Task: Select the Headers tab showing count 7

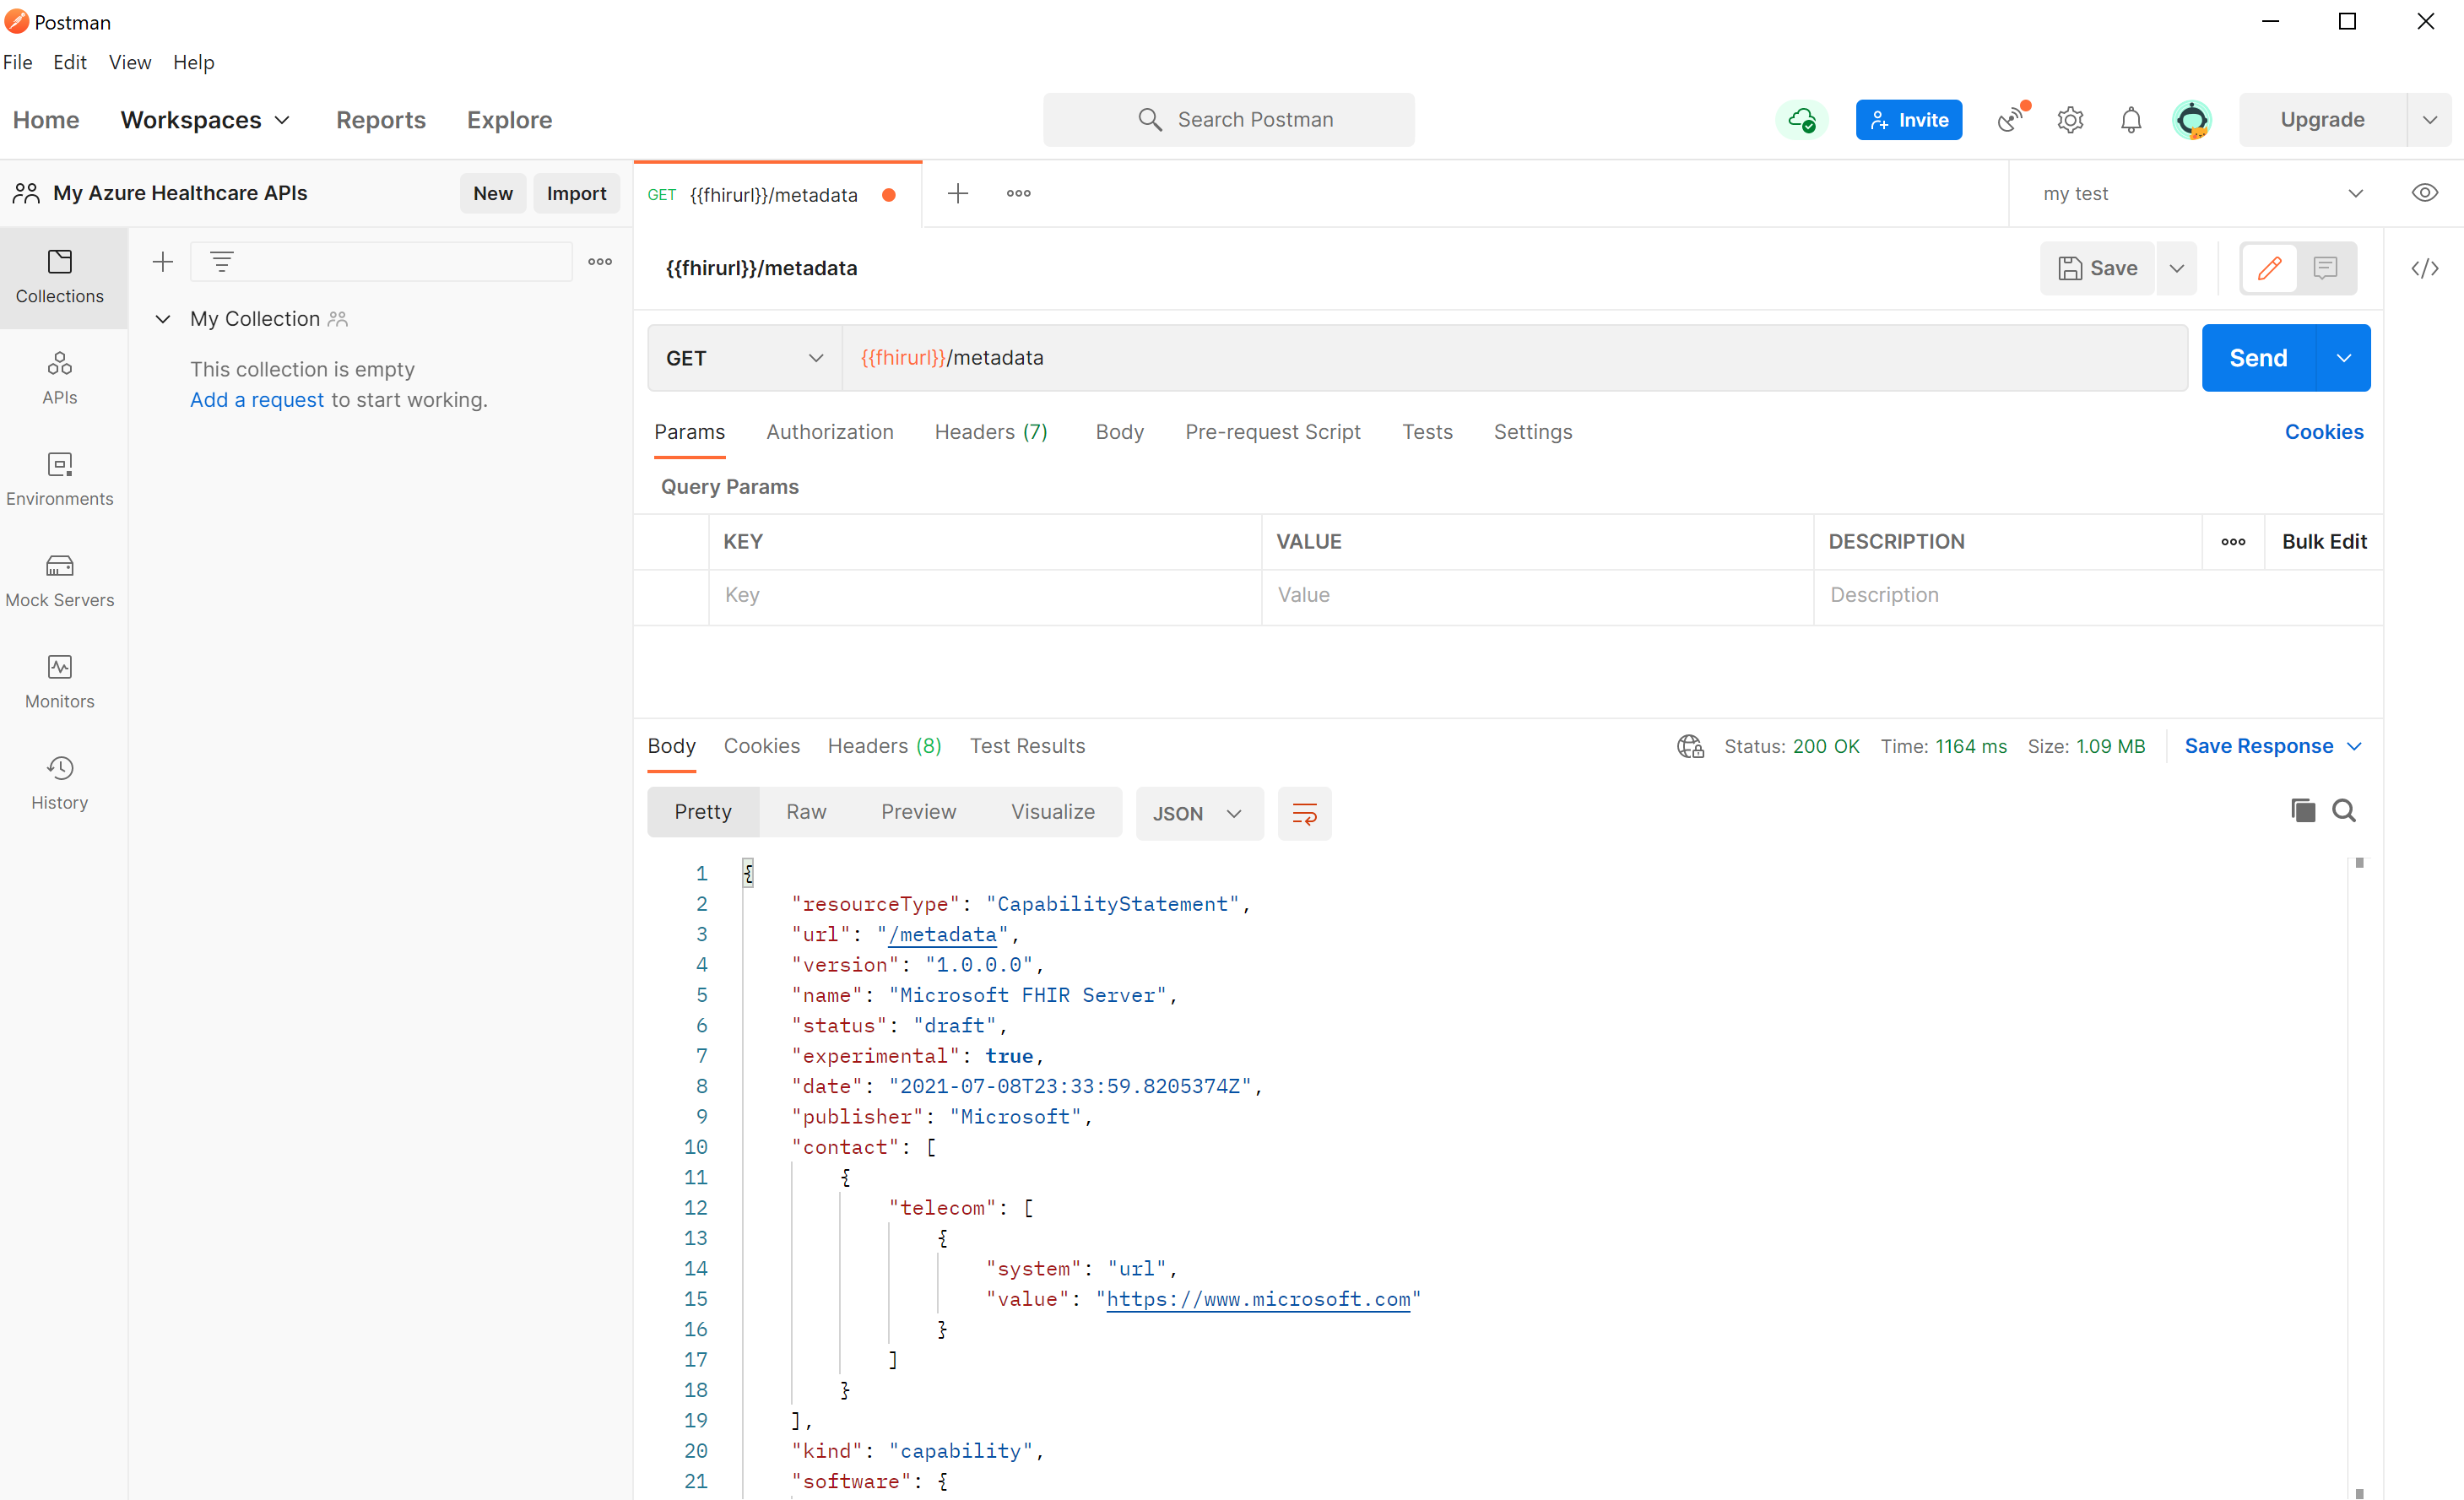Action: click(x=991, y=431)
